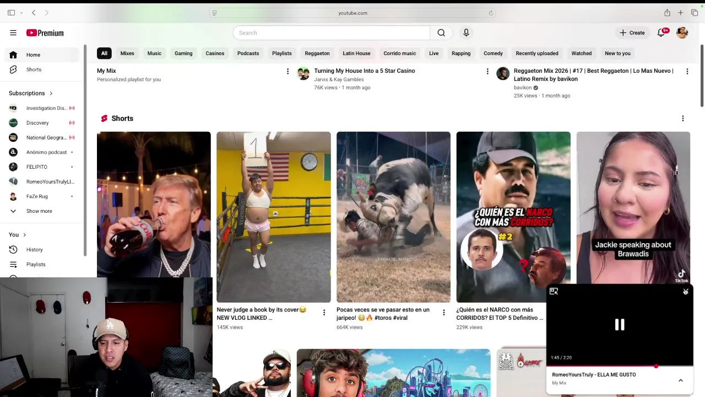
Task: Select the Reggaeton filter chip
Action: (x=317, y=53)
